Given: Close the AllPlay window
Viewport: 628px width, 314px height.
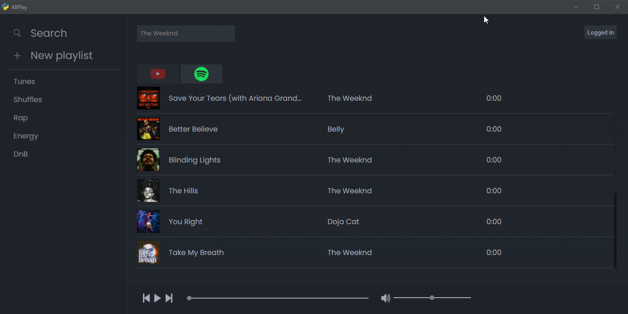Looking at the screenshot, I should 618,7.
